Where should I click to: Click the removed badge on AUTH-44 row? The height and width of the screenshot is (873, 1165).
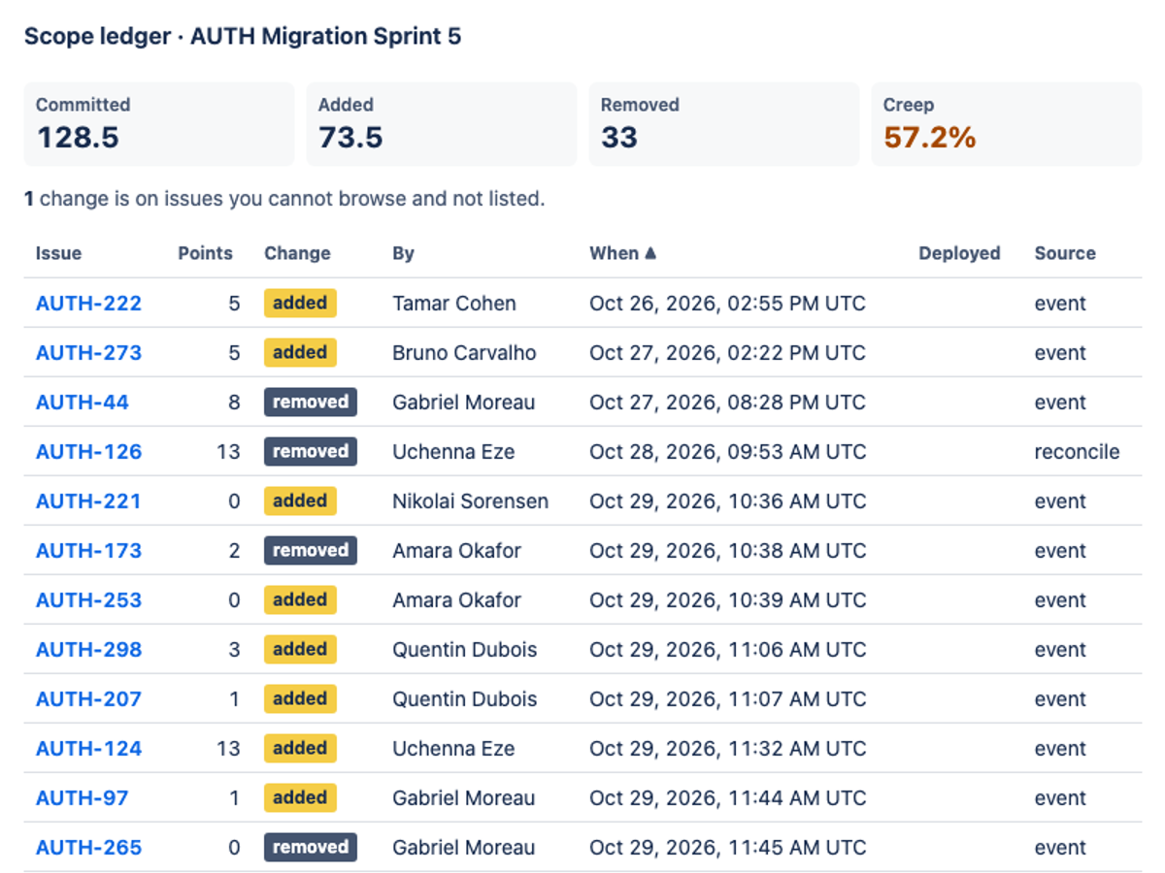pyautogui.click(x=311, y=402)
